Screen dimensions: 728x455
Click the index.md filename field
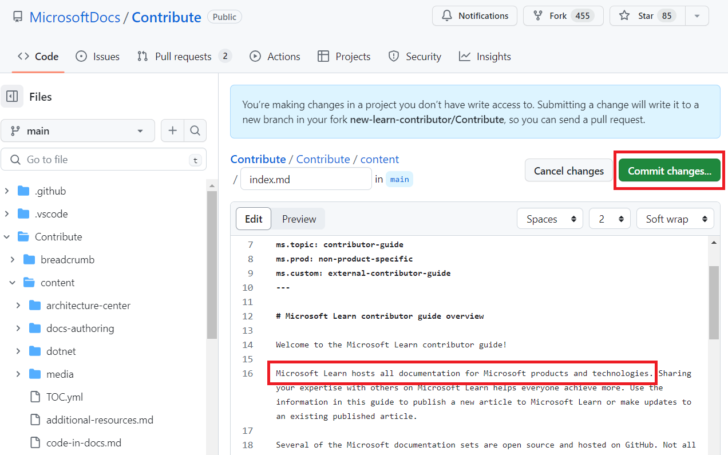coord(306,179)
